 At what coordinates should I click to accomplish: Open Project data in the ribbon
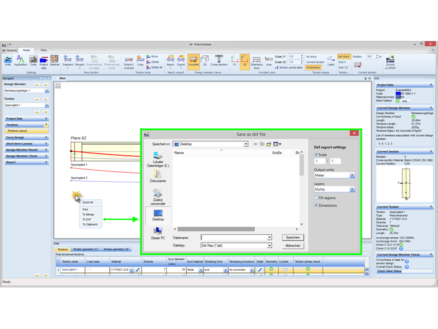coord(44,62)
